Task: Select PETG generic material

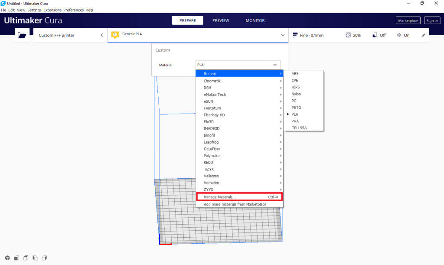Action: click(x=304, y=108)
